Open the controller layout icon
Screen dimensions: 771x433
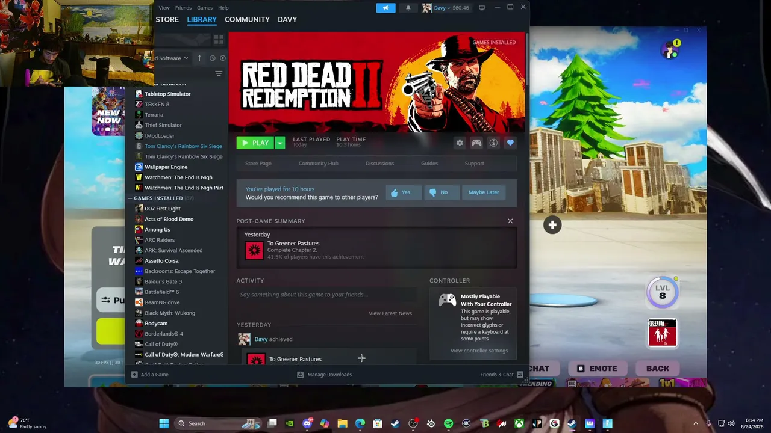coord(476,143)
